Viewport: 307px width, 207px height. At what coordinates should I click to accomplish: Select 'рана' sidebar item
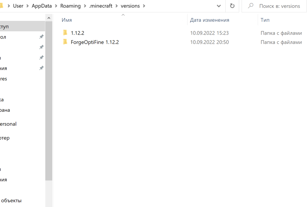pos(5,110)
